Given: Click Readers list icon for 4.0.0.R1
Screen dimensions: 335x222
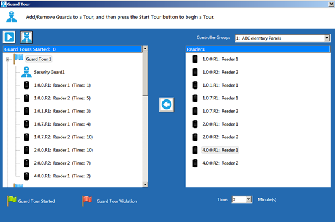Looking at the screenshot, I should (195, 150).
